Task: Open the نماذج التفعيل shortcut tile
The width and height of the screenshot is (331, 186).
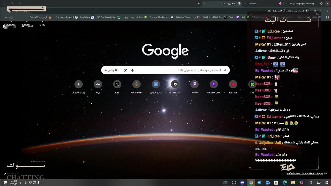Action: (156, 87)
